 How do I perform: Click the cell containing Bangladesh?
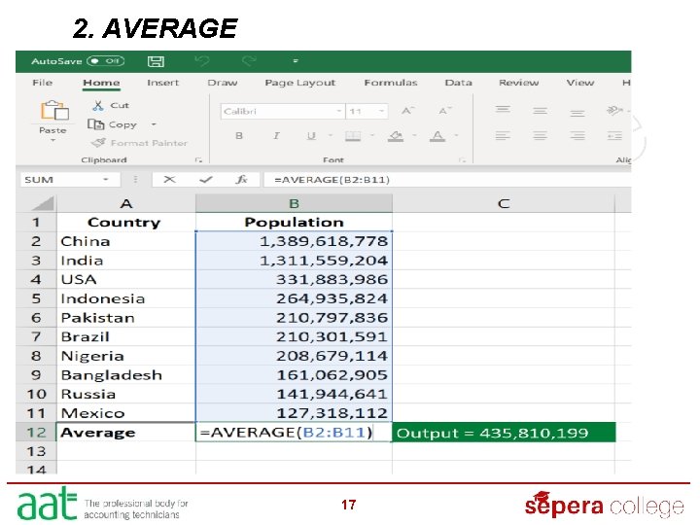(126, 375)
